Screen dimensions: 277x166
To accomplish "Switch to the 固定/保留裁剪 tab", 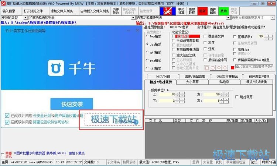I will (x=195, y=77).
